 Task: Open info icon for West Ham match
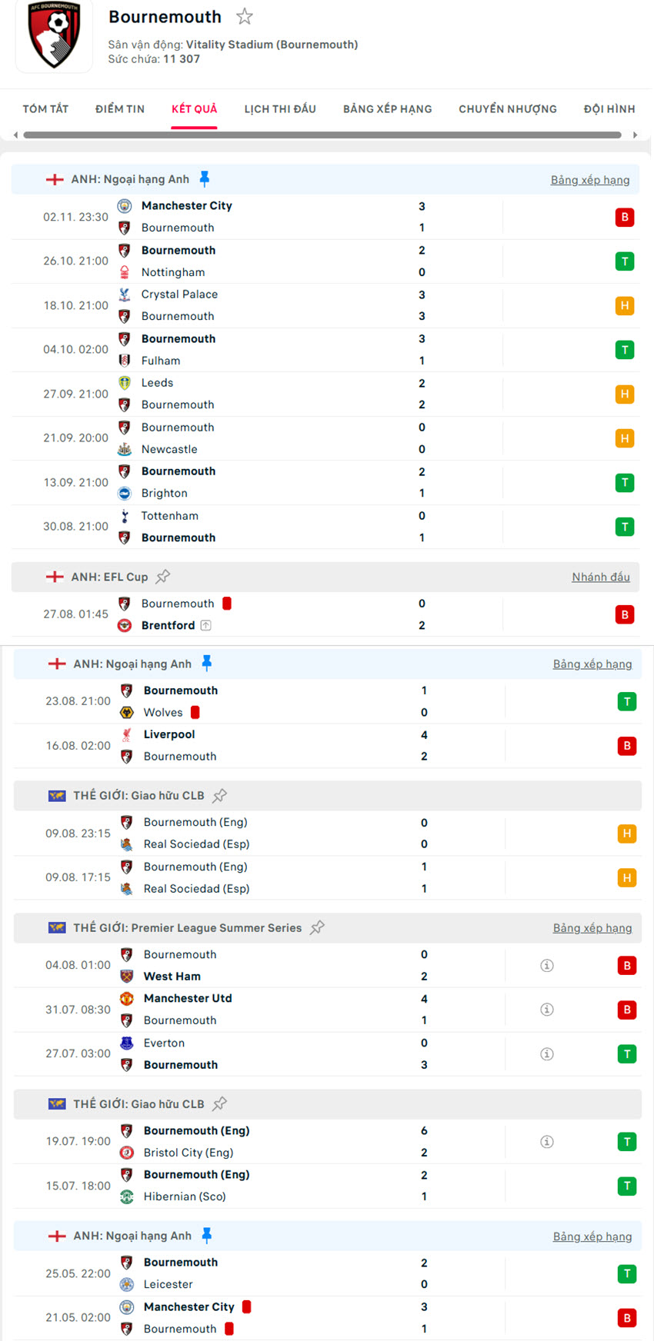(x=547, y=966)
